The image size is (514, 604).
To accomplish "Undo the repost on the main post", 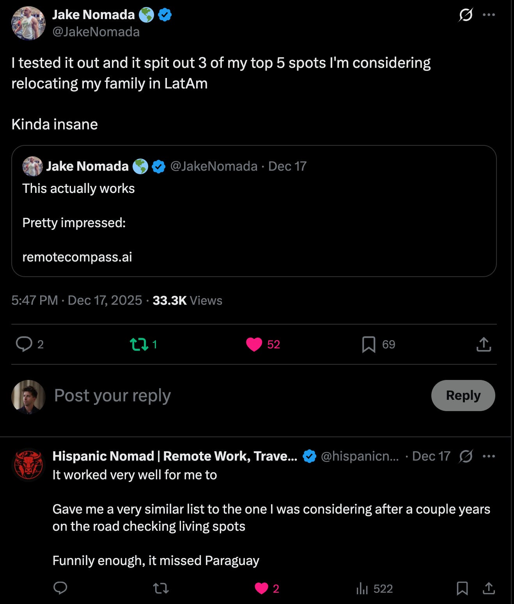I will click(x=139, y=344).
